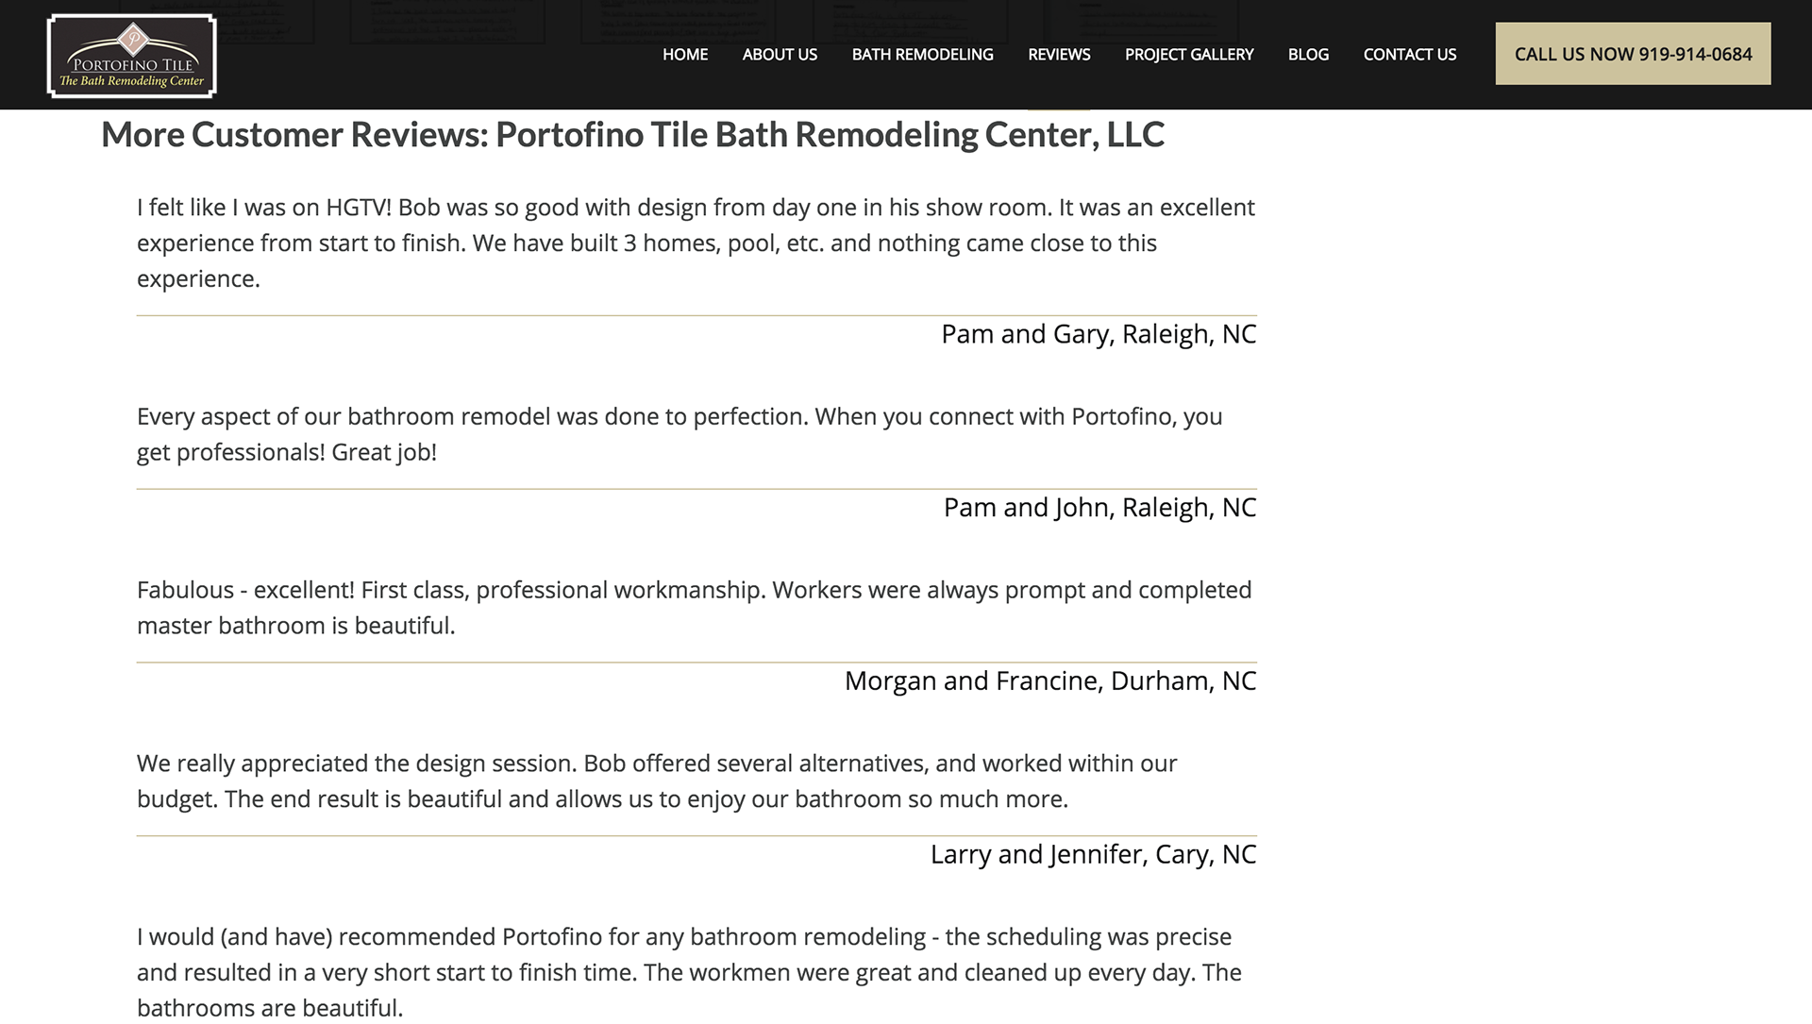Image resolution: width=1812 pixels, height=1024 pixels.
Task: Click the Larry and Jennifer, Cary, NC attribution
Action: [1094, 854]
